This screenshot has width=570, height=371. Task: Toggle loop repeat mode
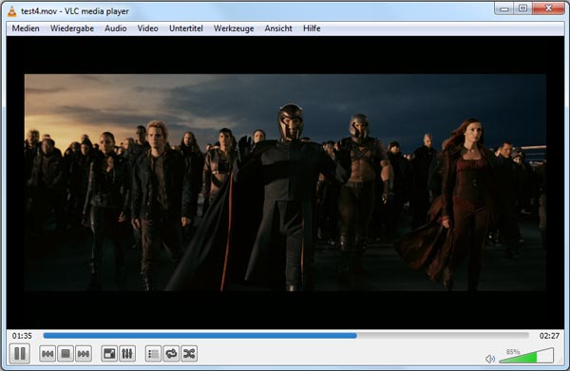pos(171,354)
